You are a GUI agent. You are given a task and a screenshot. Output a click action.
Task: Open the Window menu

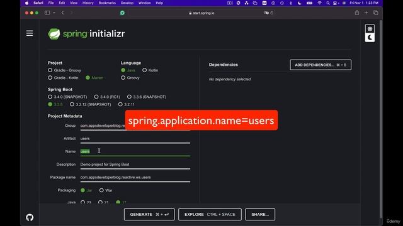coord(144,3)
